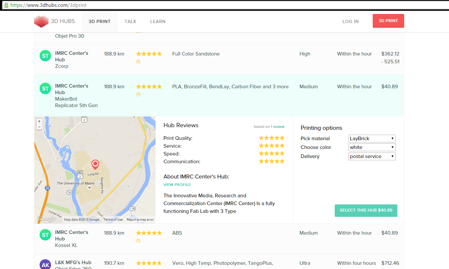The image size is (449, 269).
Task: Click 'High' quality in Zcorp row
Action: (x=305, y=54)
